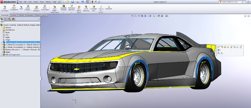Open the Insert Components dropdown arrow
The height and width of the screenshot is (108, 251).
click(x=14, y=12)
